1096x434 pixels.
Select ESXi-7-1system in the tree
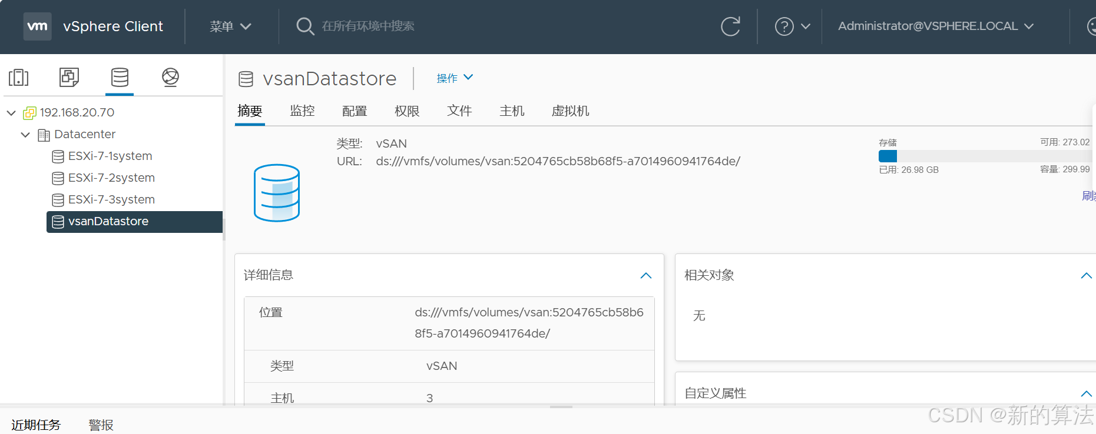tap(110, 156)
